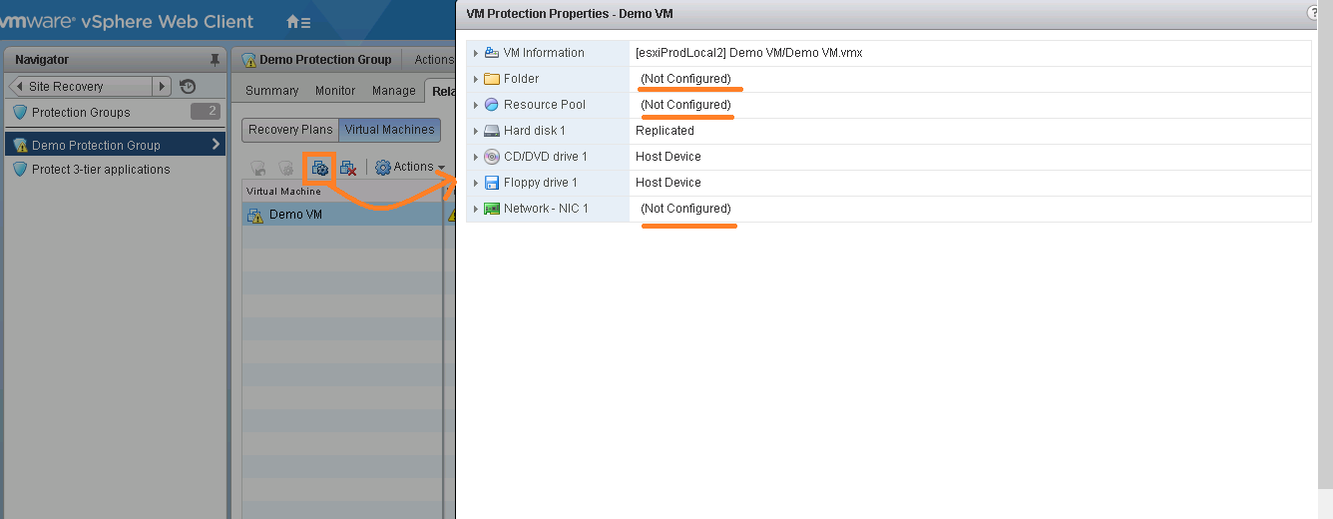Select the Demo VM row
Screen dimensions: 1333x519
342,215
